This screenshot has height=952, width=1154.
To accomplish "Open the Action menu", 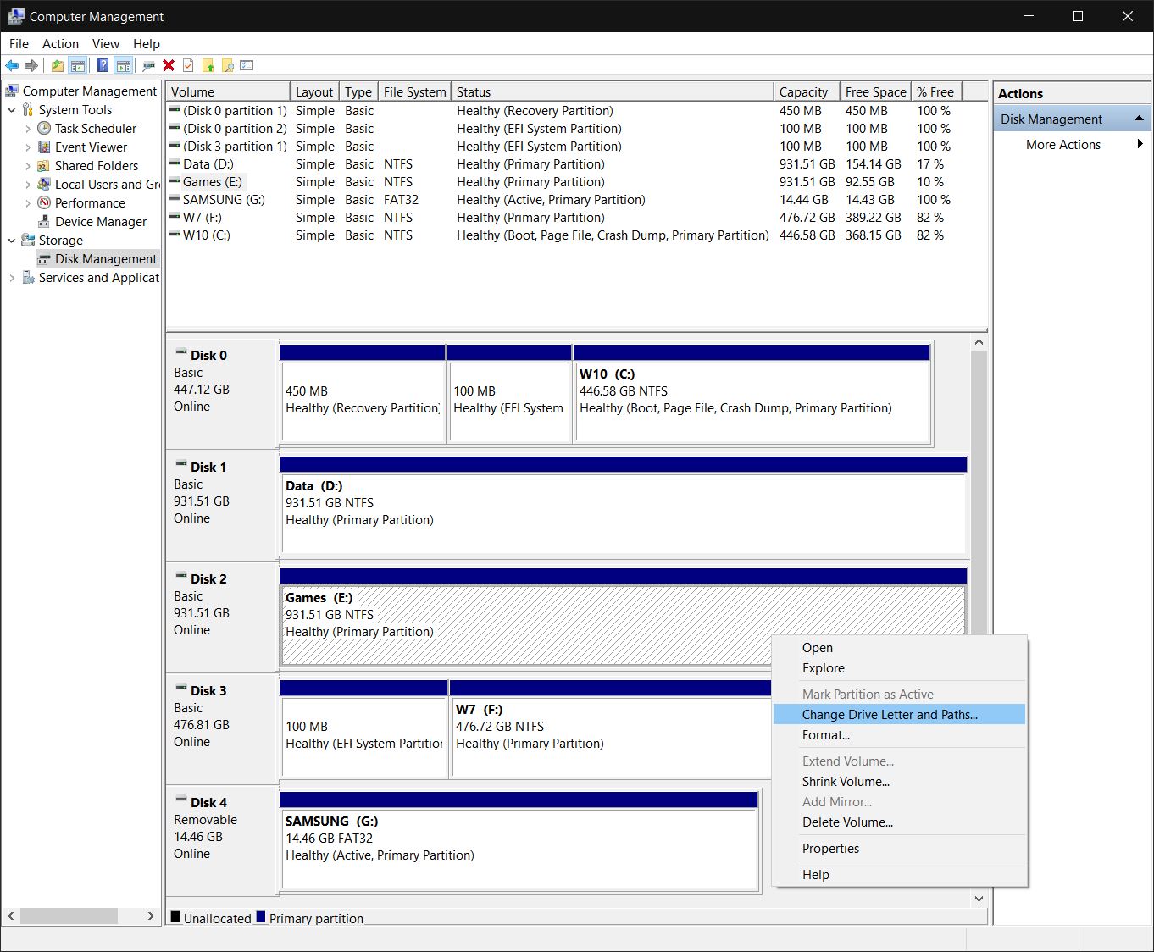I will click(x=60, y=44).
